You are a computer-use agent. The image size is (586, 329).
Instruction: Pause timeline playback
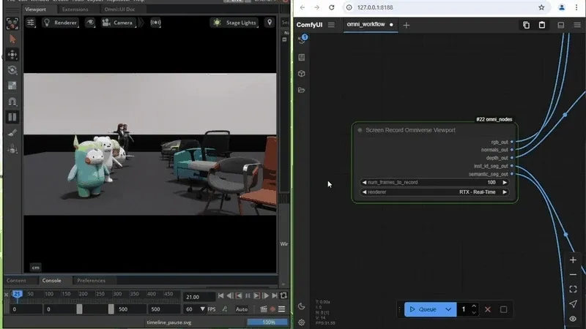coord(248,296)
